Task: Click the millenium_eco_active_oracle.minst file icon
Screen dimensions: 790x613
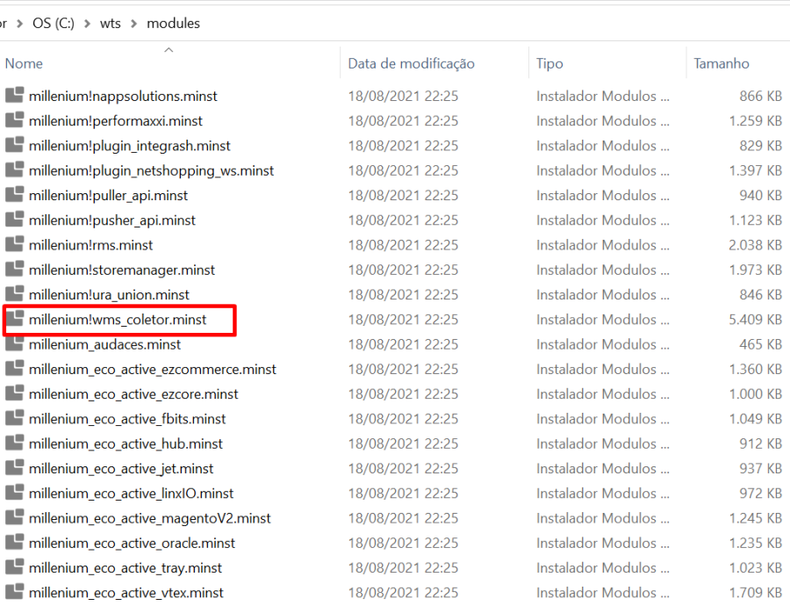Action: (x=14, y=542)
